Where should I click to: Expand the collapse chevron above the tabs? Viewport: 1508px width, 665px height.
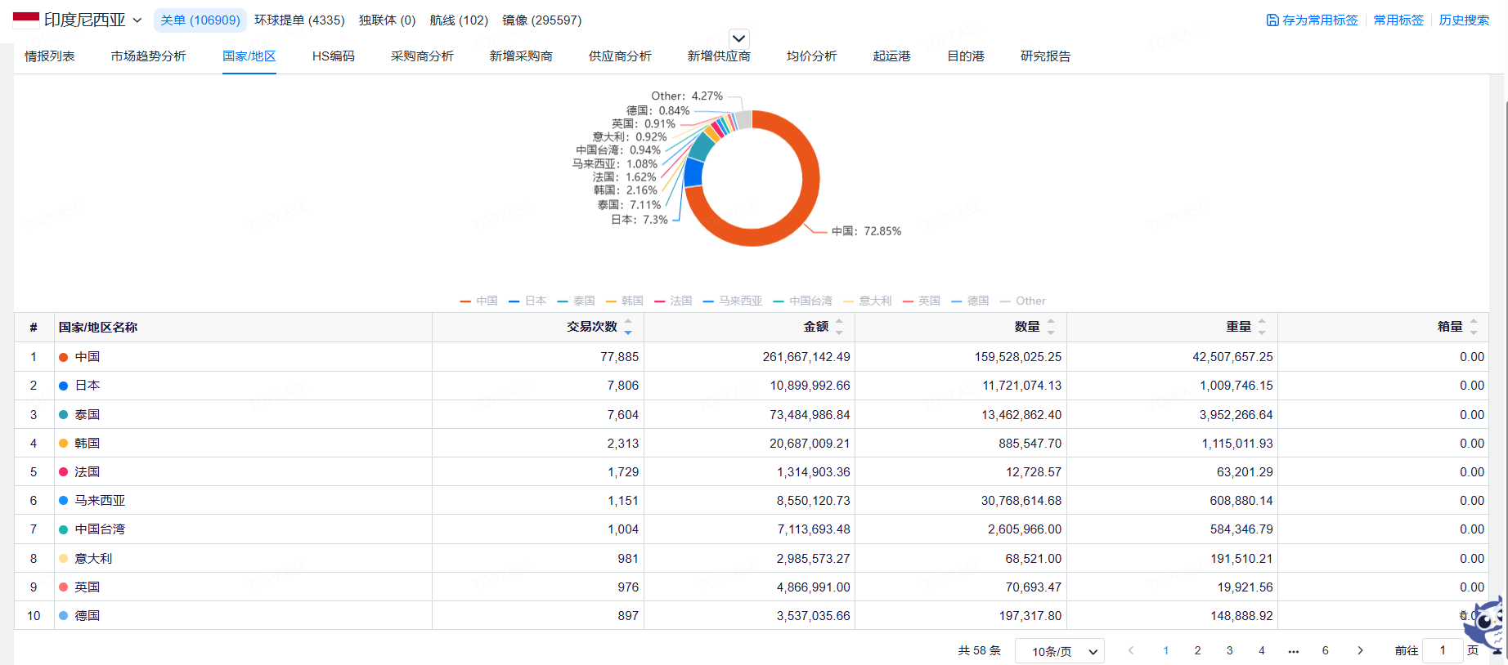pyautogui.click(x=738, y=38)
